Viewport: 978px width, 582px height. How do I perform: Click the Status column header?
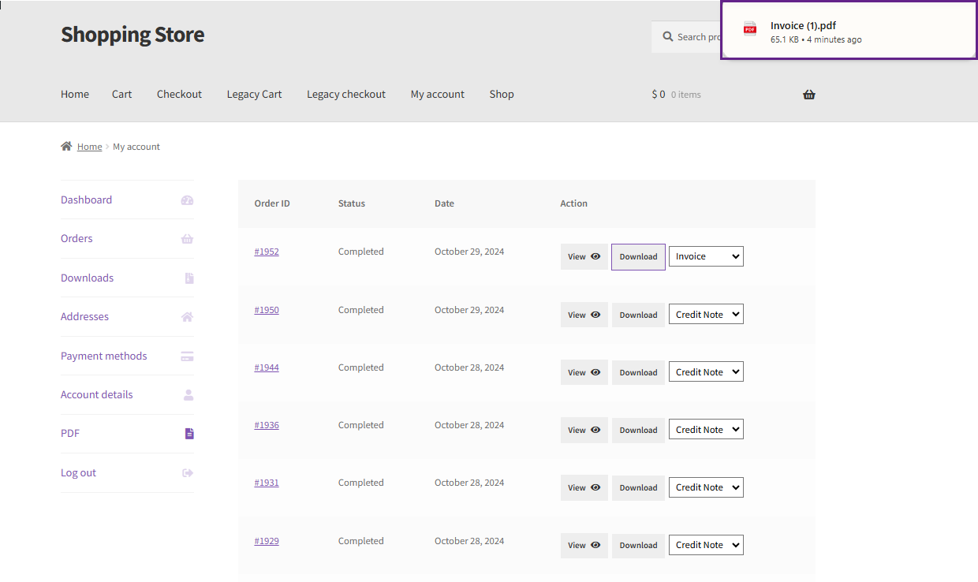(352, 203)
